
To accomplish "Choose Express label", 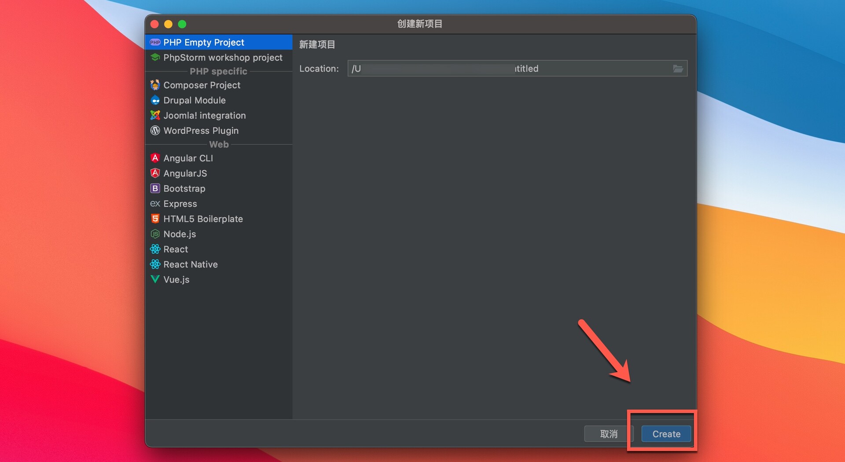I will point(180,204).
